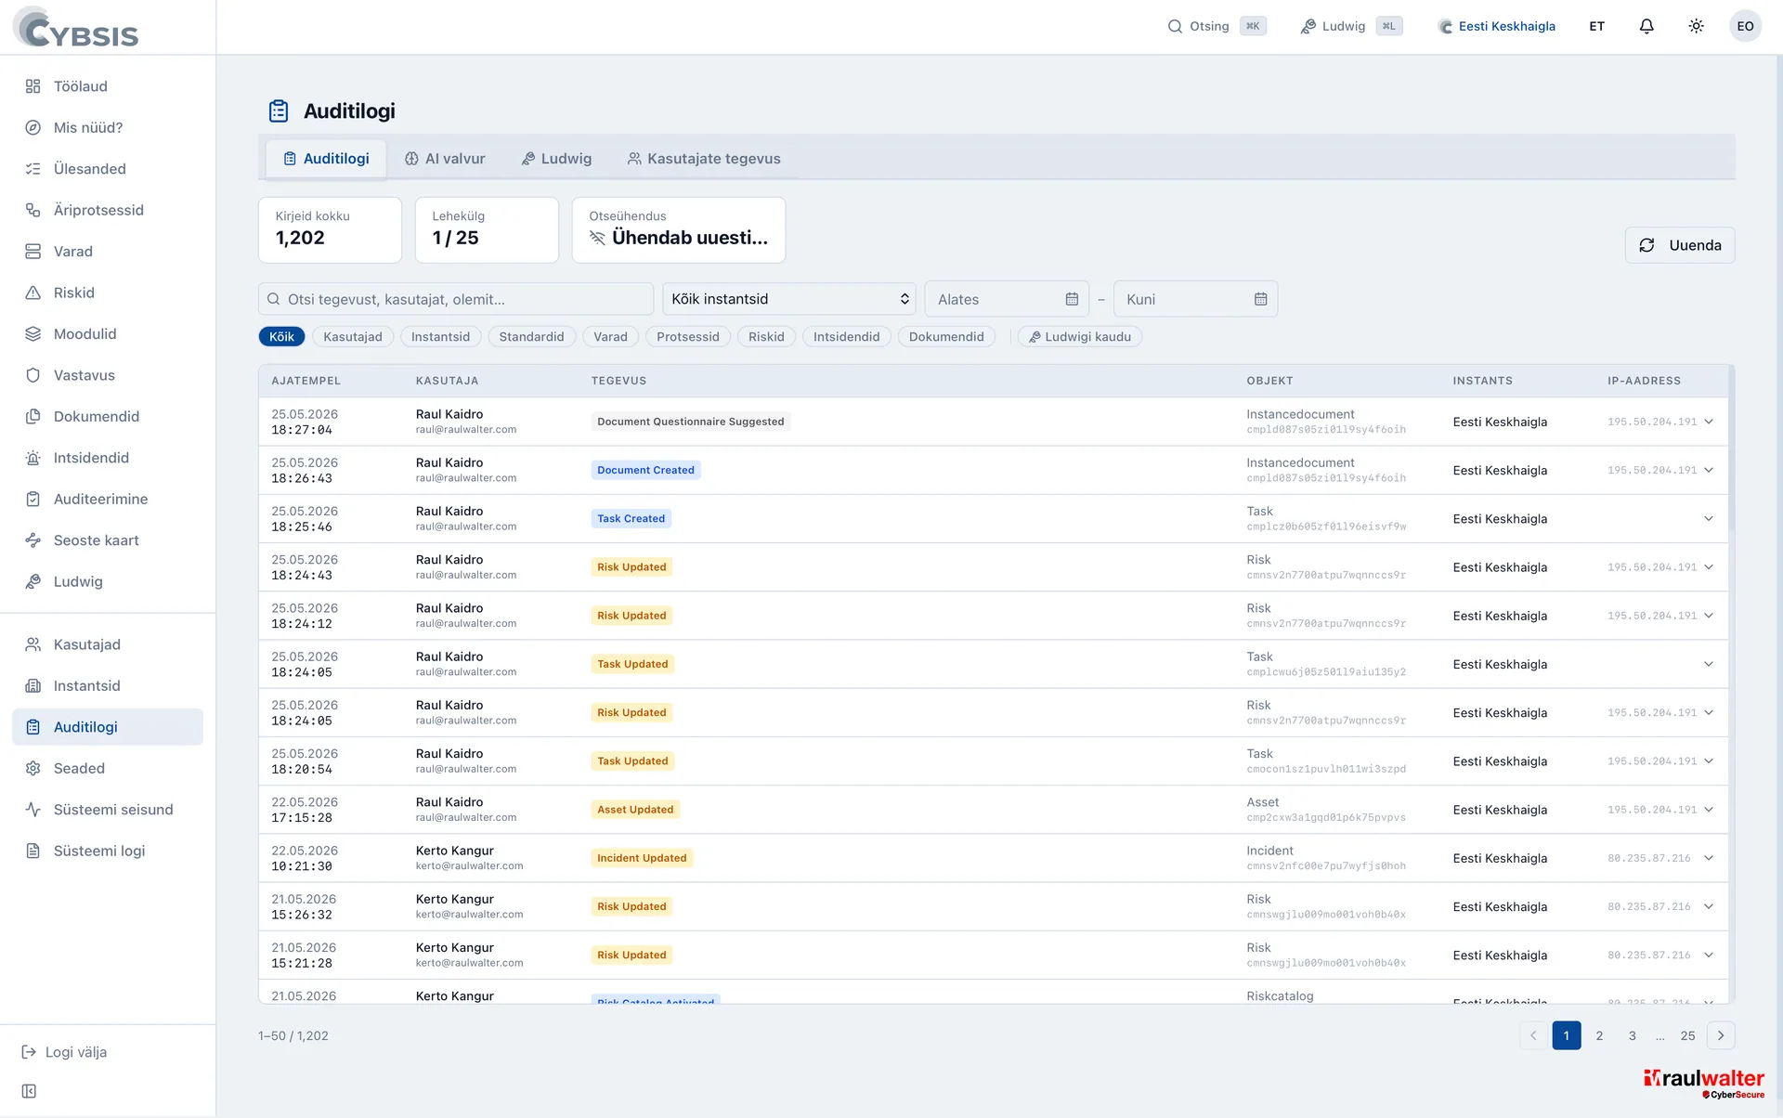Click the Kasutajad users icon
The height and width of the screenshot is (1118, 1783).
click(33, 644)
